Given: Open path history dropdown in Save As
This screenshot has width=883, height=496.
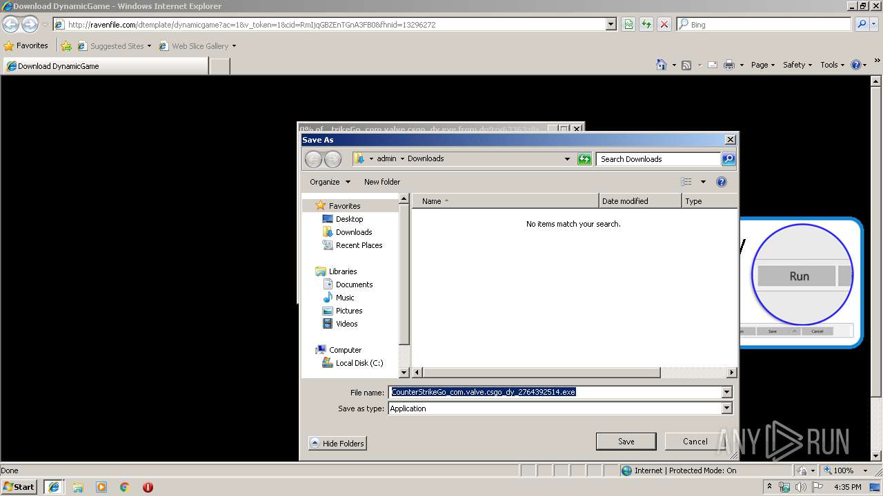Looking at the screenshot, I should 567,159.
